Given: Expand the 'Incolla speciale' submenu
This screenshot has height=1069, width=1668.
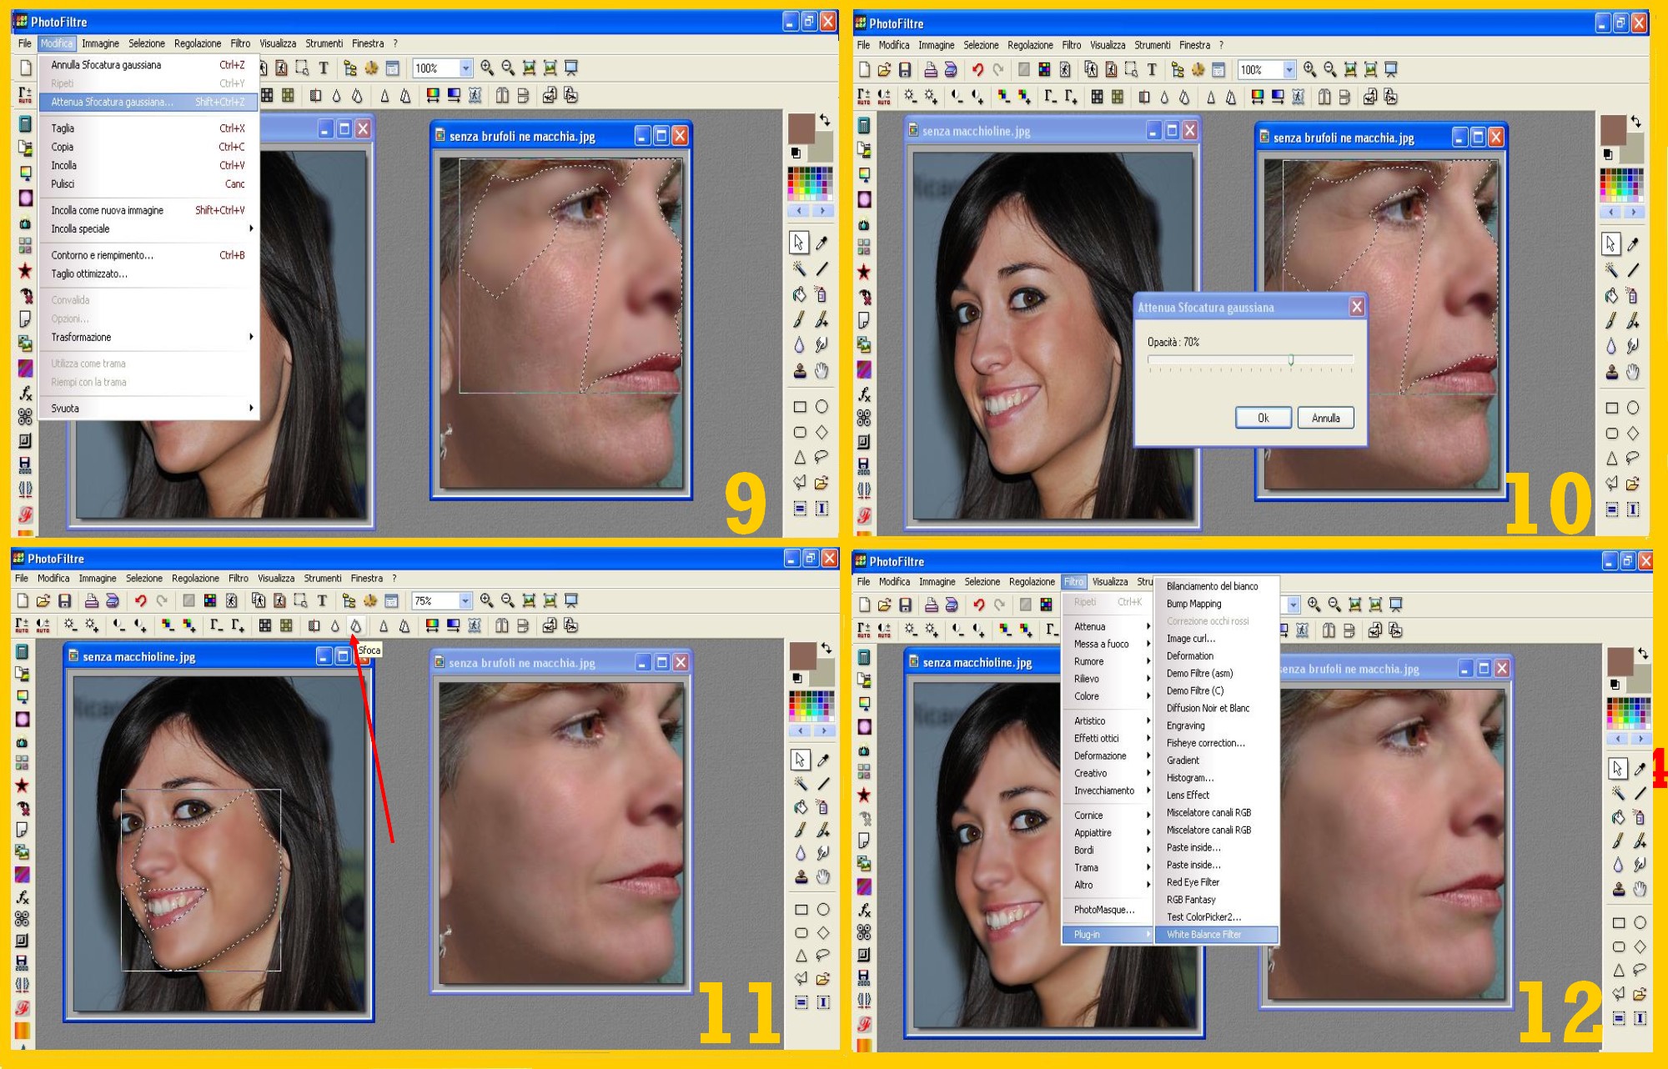Looking at the screenshot, I should tap(250, 228).
